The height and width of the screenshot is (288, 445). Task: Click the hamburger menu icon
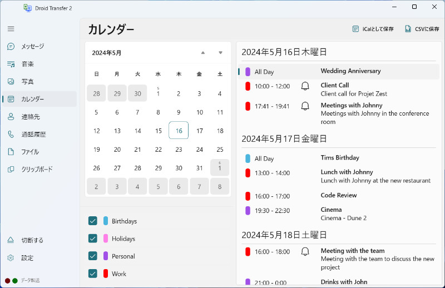pos(11,29)
